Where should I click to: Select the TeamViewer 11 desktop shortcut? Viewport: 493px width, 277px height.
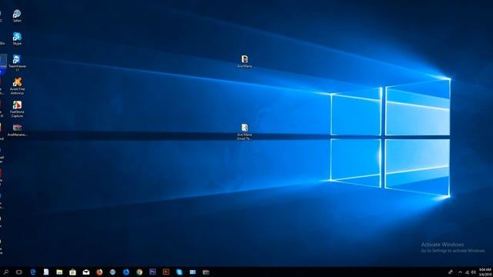[x=17, y=63]
